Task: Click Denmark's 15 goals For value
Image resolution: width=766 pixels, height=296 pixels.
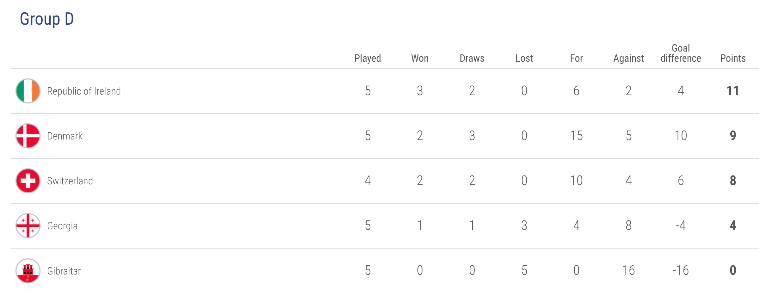Action: [x=576, y=136]
